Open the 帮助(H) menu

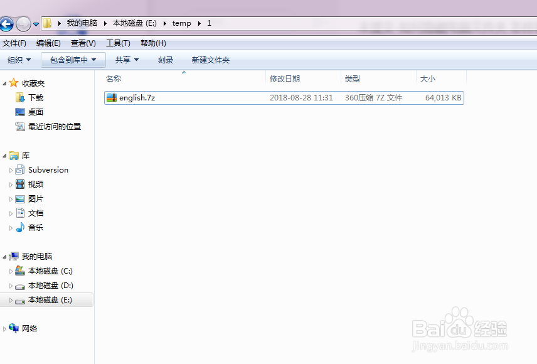pyautogui.click(x=154, y=43)
